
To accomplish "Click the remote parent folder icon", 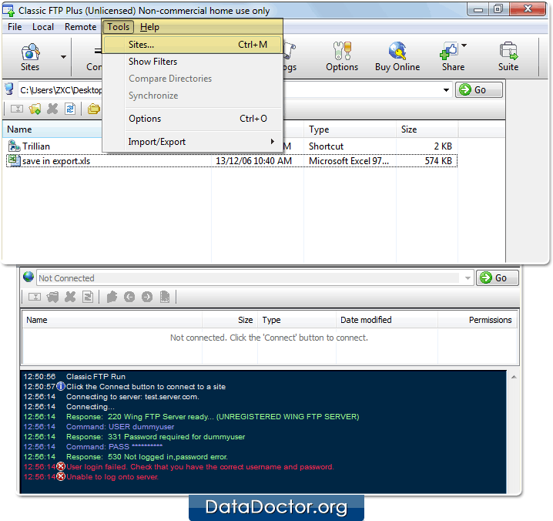I will [112, 297].
